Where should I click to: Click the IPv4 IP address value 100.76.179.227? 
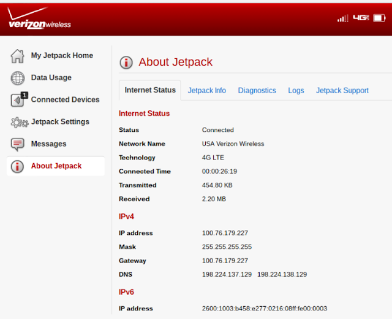pos(225,233)
